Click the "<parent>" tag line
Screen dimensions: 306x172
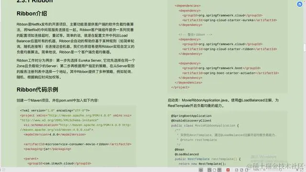tap(31, 159)
